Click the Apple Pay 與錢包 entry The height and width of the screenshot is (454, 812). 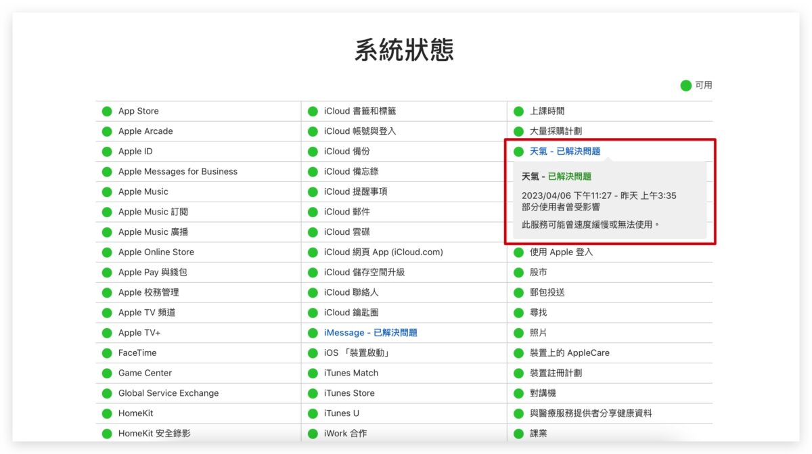pyautogui.click(x=152, y=272)
